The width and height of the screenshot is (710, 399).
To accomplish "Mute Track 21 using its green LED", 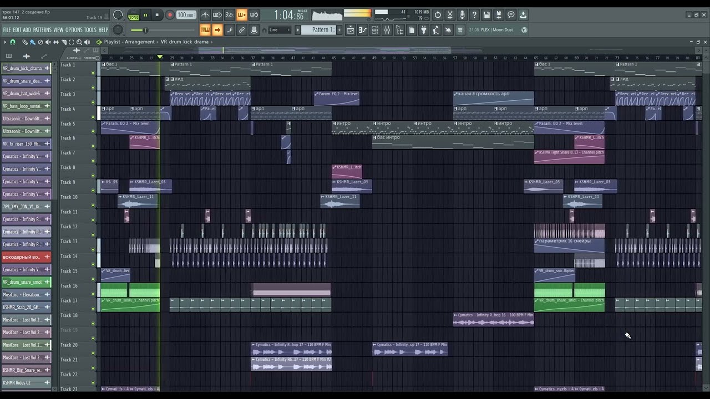I will click(93, 368).
